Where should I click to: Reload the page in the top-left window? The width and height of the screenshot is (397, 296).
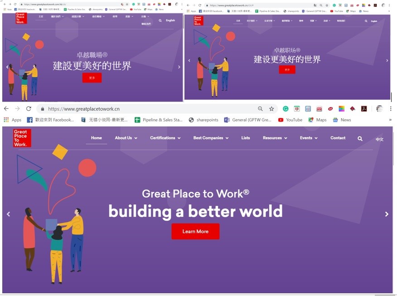coord(15,4)
